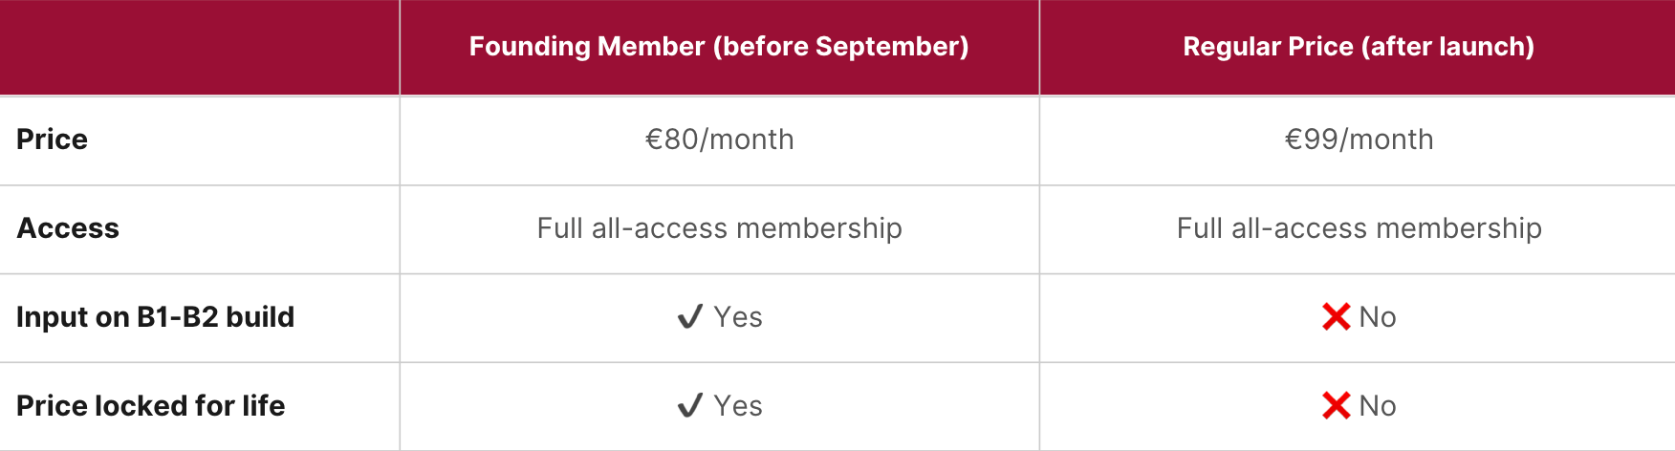1675x451 pixels.
Task: Click the red X icon in Price locked row
Action: point(1336,406)
